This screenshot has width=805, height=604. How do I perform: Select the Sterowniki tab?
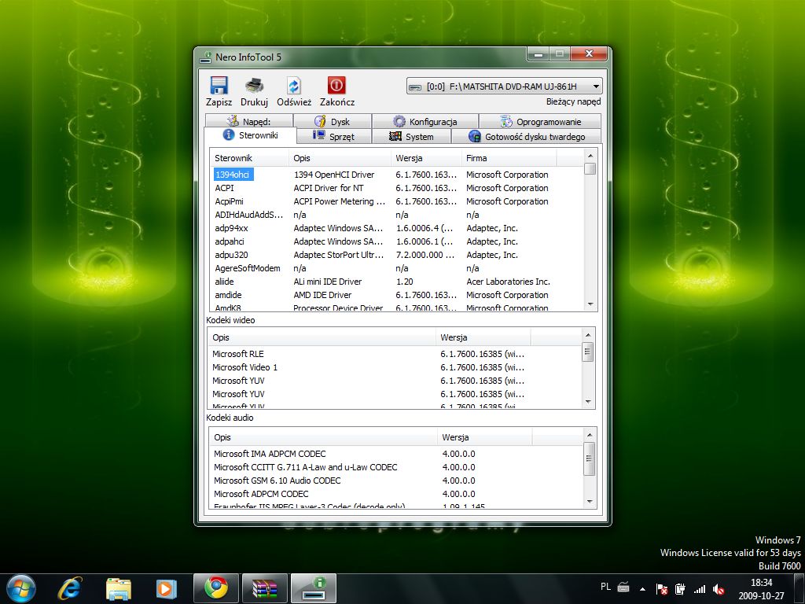pos(251,135)
